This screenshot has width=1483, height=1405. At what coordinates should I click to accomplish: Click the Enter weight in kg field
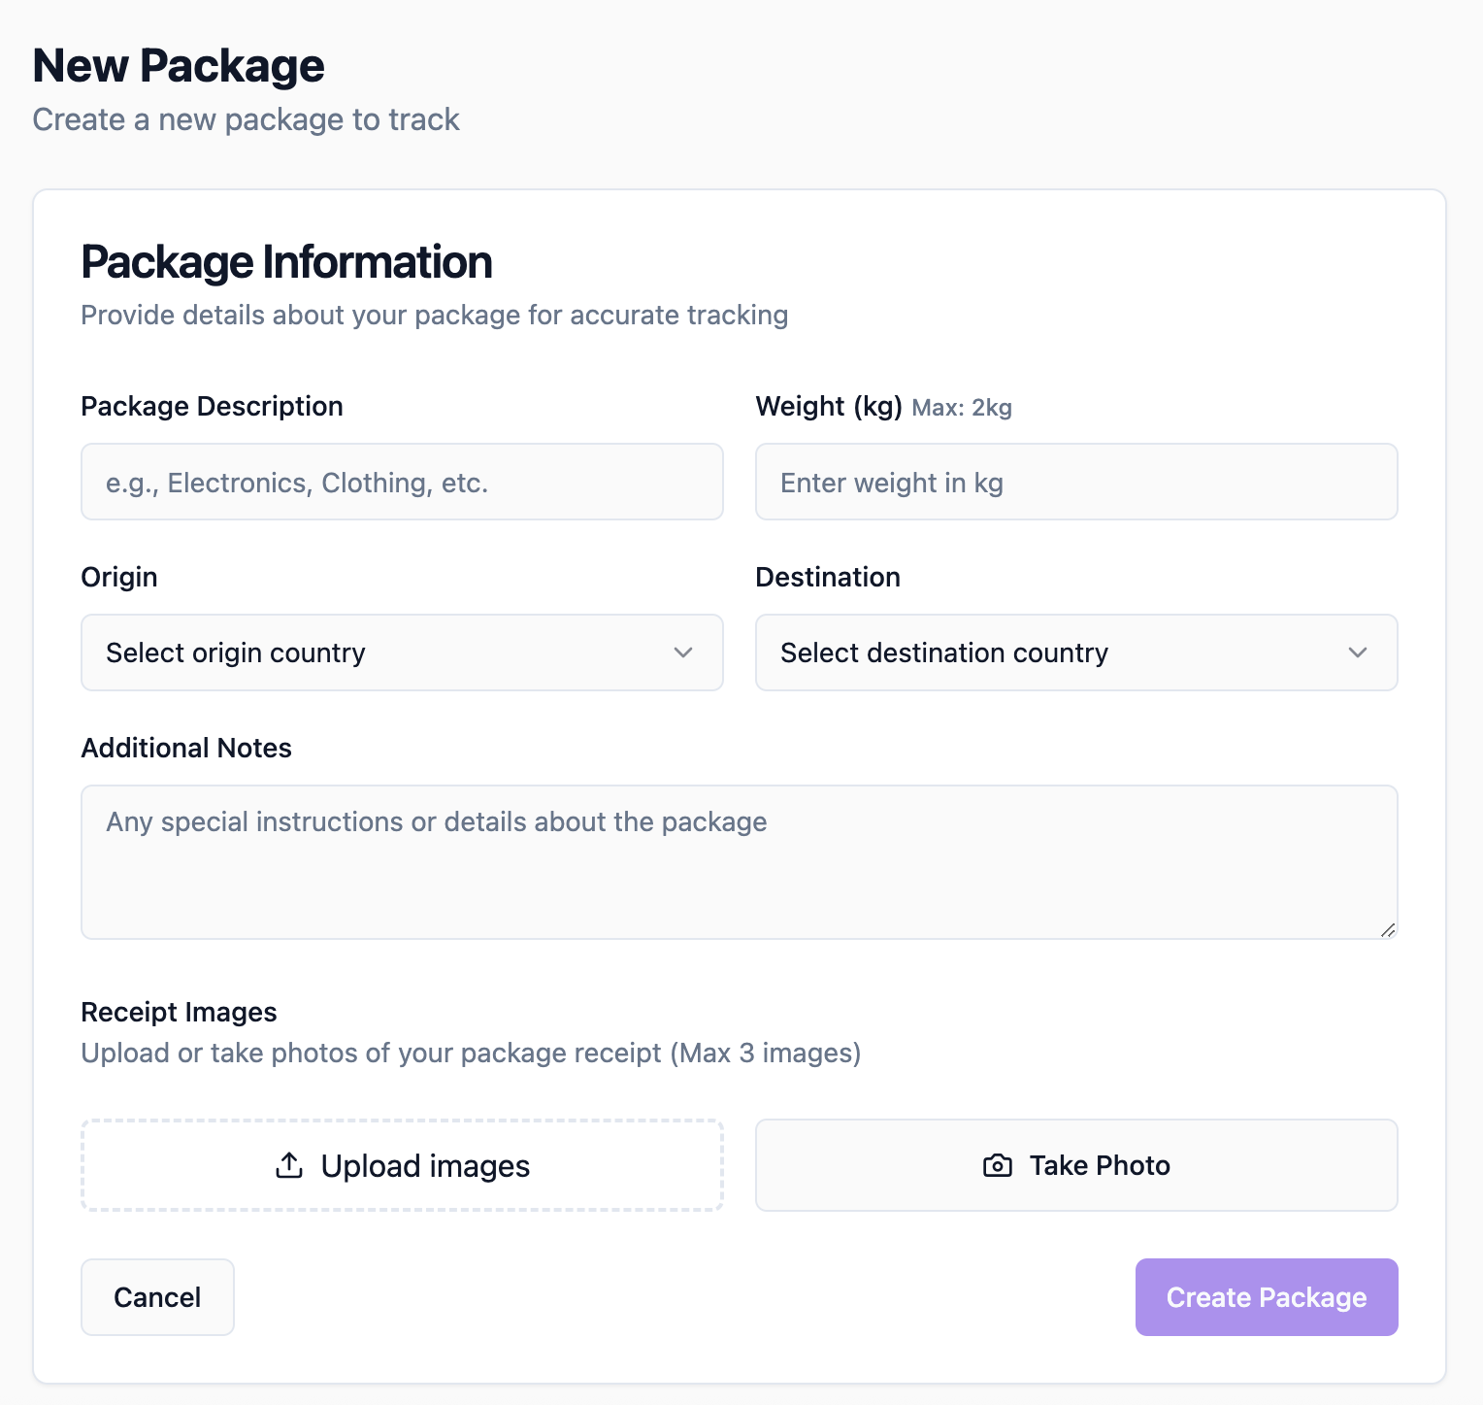[1075, 482]
